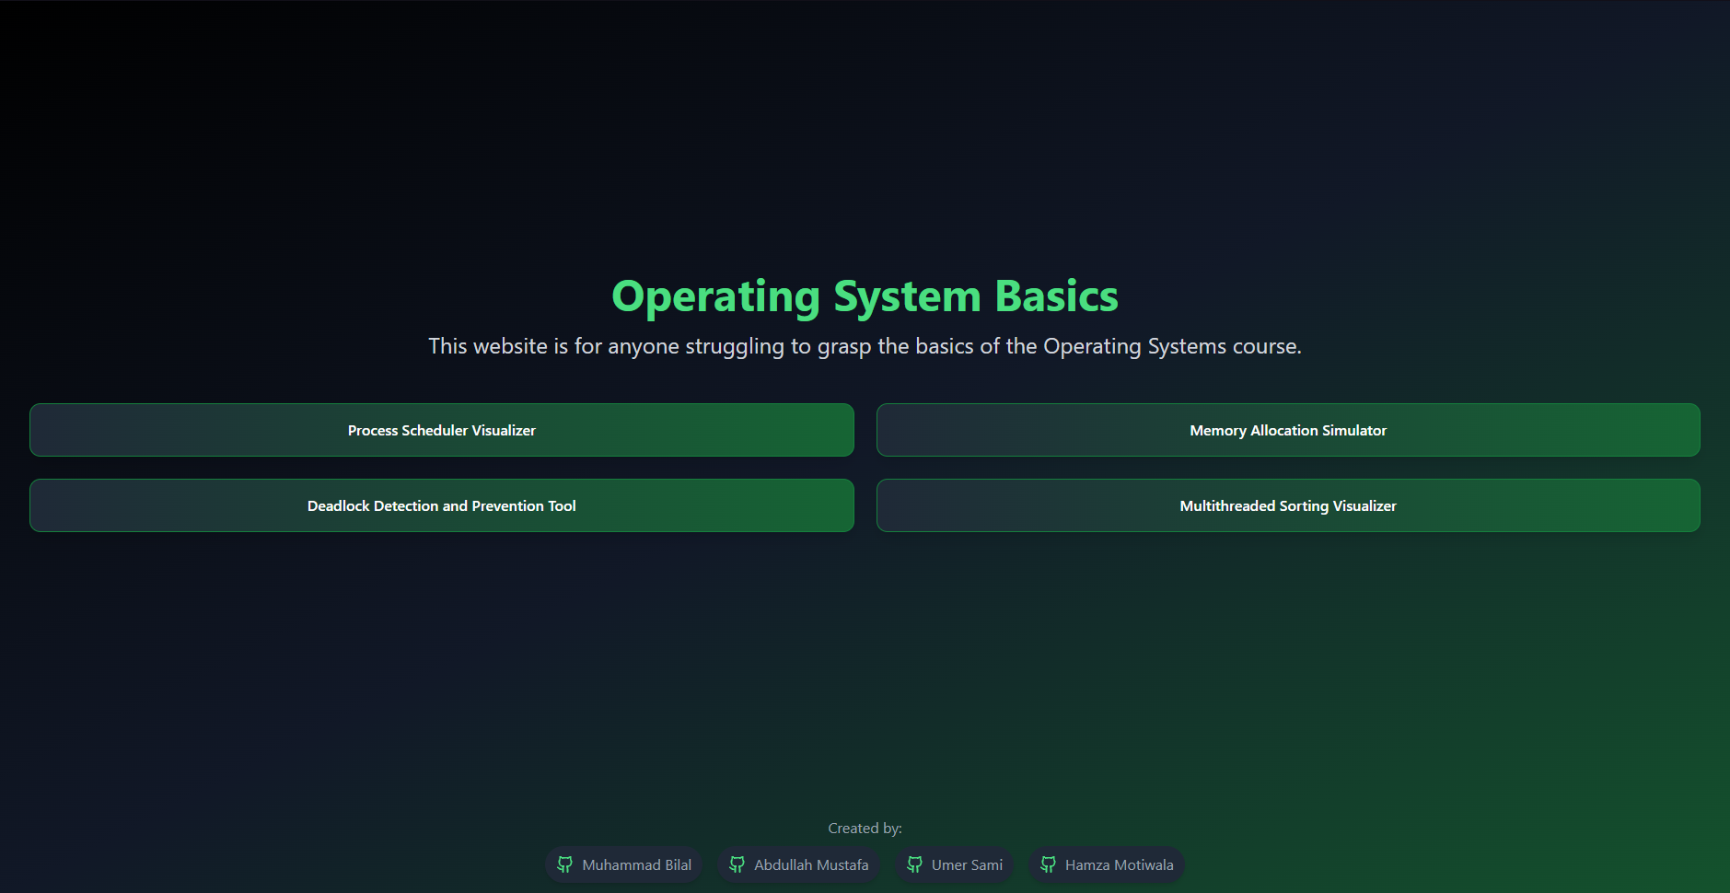This screenshot has width=1730, height=893.
Task: Click 'This website' at the subtitle start
Action: point(487,346)
